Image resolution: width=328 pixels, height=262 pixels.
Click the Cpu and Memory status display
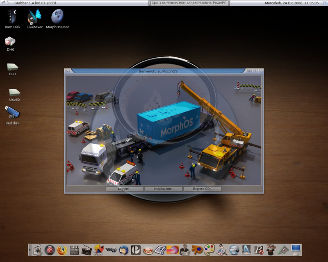tap(189, 3)
